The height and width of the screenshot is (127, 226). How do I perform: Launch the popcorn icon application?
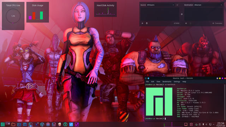tap(60, 125)
